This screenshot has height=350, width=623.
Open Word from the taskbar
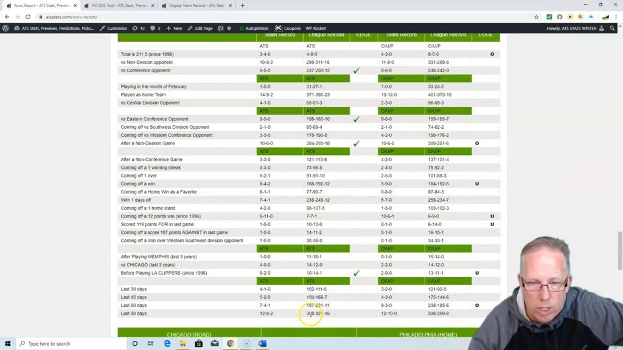[x=262, y=343]
